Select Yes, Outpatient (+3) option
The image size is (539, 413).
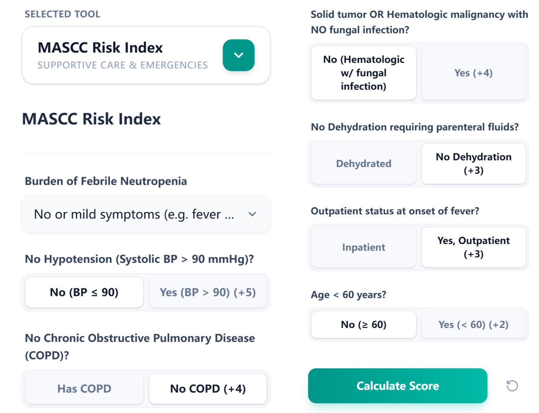pyautogui.click(x=473, y=247)
